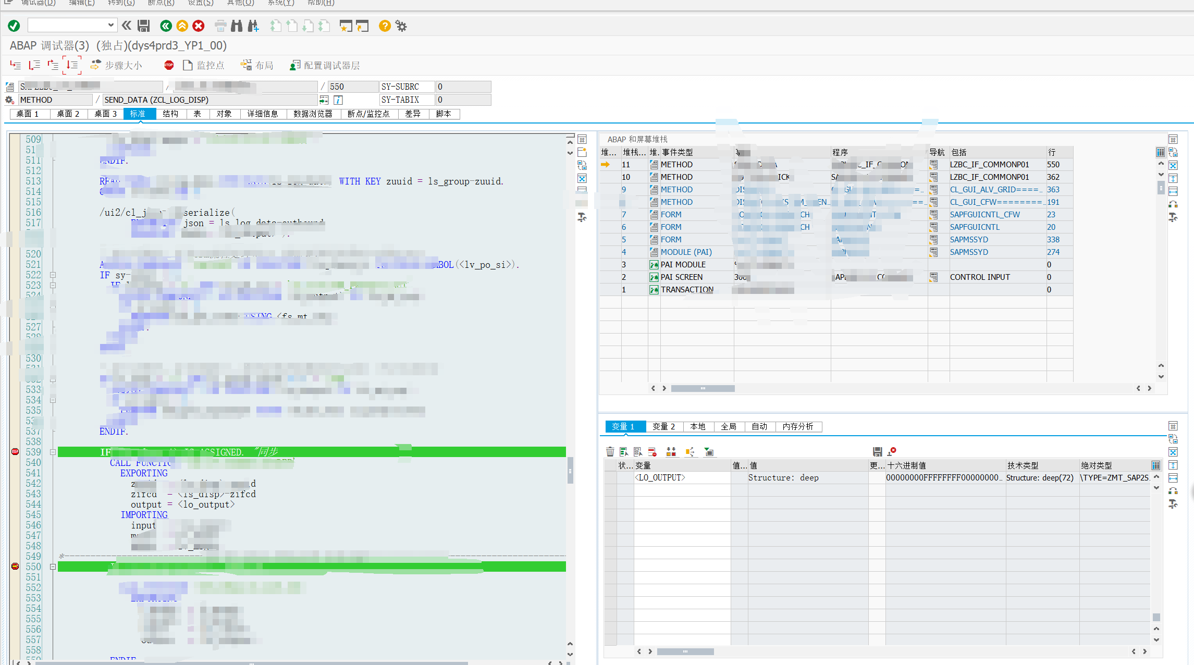Screen dimensions: 1194x665
Task: Click the call stack horizontal scrollbar thumb
Action: 702,388
